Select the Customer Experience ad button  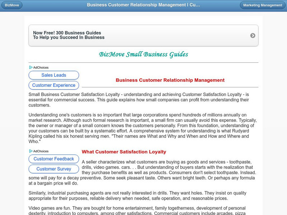point(54,85)
